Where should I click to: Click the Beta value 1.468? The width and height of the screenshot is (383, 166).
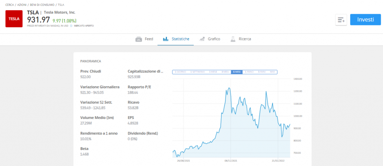coord(85,154)
